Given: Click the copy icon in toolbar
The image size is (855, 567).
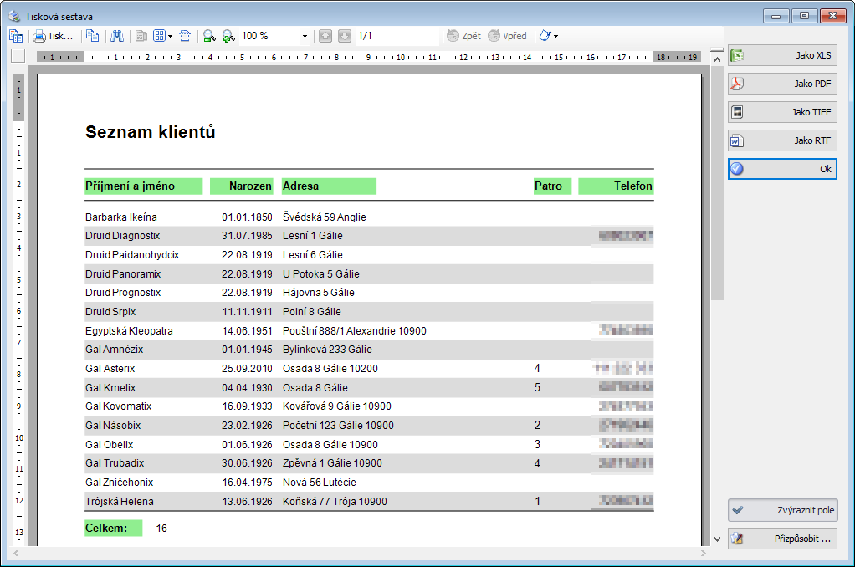Looking at the screenshot, I should point(92,36).
